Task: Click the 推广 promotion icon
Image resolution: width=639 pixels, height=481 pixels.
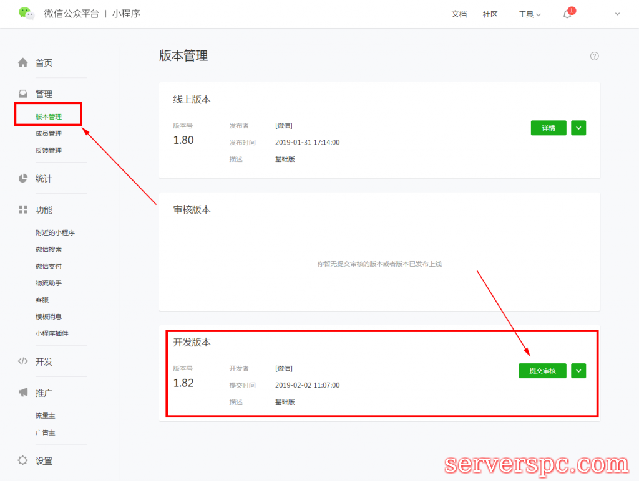Action: 23,393
